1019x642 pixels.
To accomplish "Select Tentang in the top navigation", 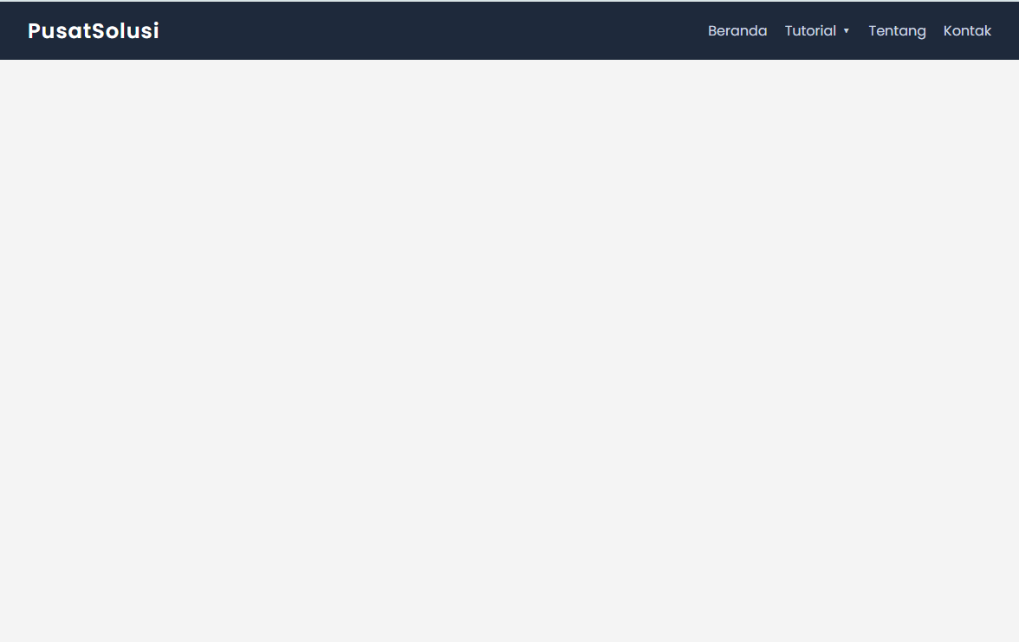I will click(897, 31).
